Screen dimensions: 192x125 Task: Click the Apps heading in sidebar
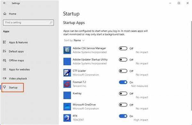coord(6,31)
